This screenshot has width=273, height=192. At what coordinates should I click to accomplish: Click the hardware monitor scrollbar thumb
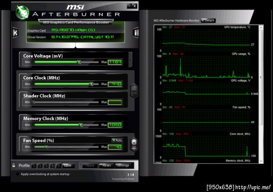261,77
